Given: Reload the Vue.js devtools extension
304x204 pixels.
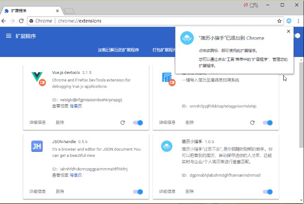Looking at the screenshot, I should click(x=122, y=122).
